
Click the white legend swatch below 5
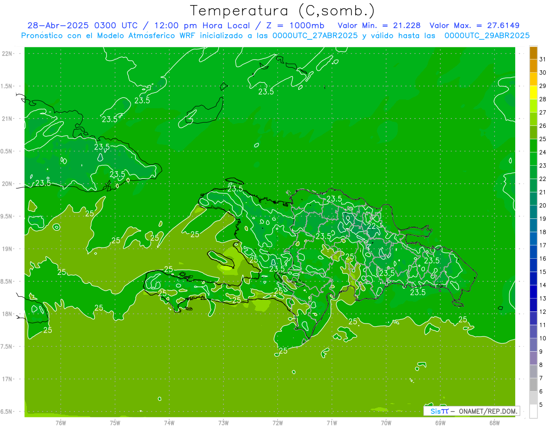click(x=533, y=411)
